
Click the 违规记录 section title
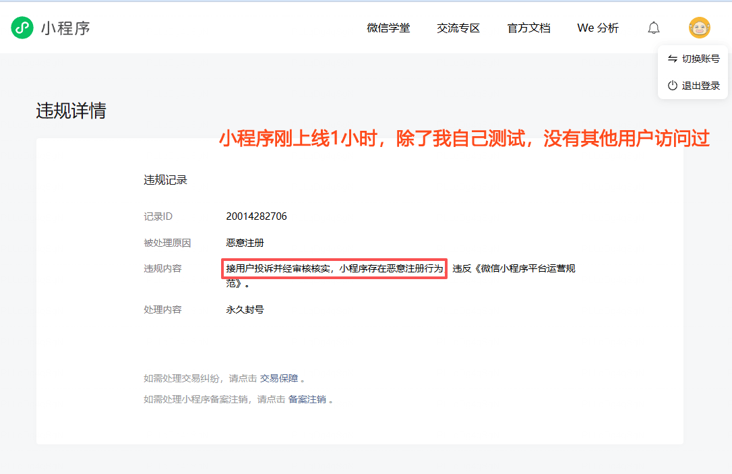(165, 180)
